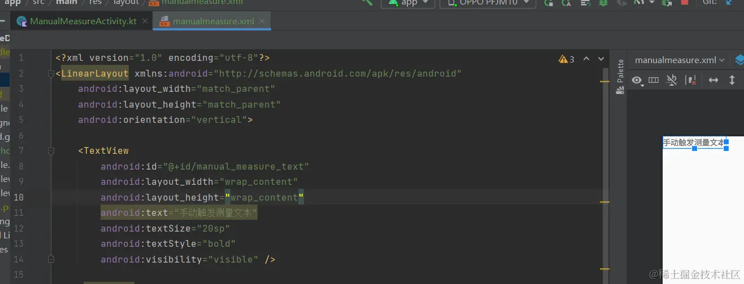This screenshot has height=284, width=744.
Task: Open the Palette tool window
Action: 620,76
